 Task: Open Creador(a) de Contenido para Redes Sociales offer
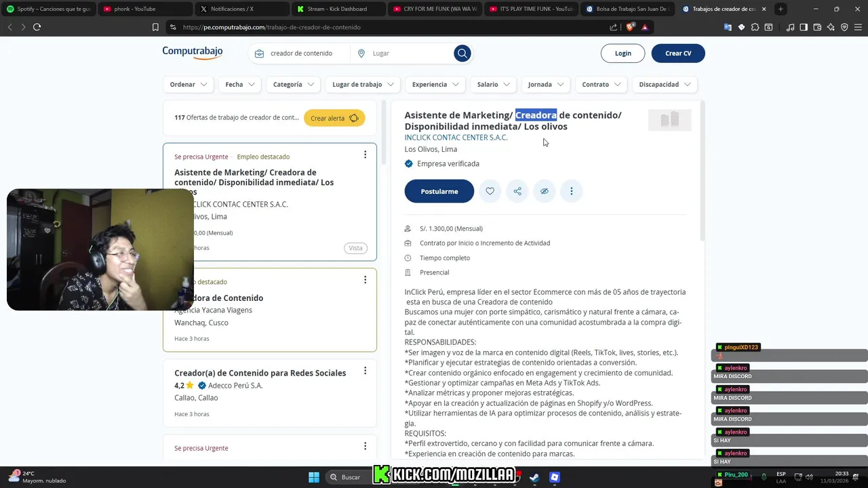pyautogui.click(x=260, y=373)
